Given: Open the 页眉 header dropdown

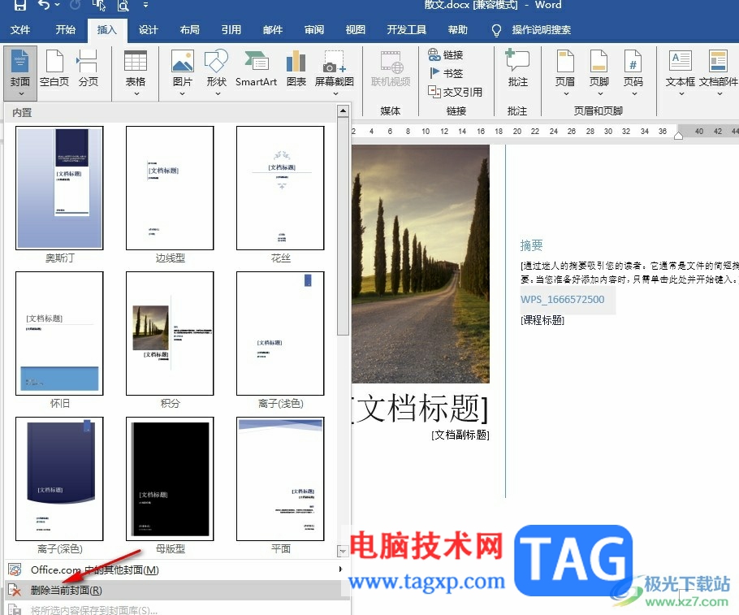Looking at the screenshot, I should [564, 72].
